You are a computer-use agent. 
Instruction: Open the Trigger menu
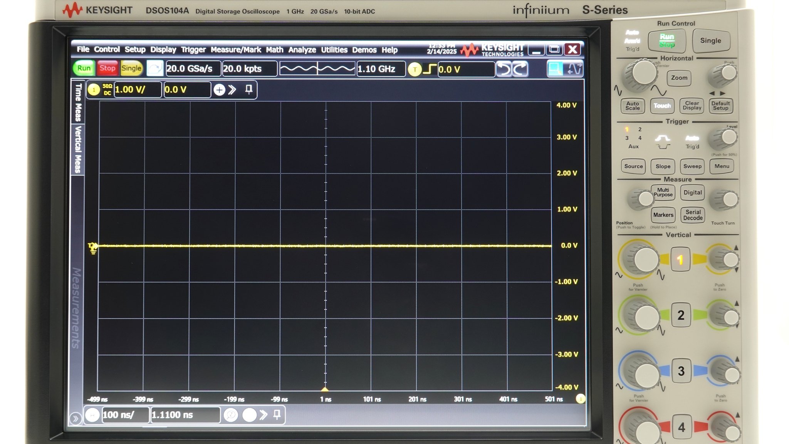click(x=193, y=49)
